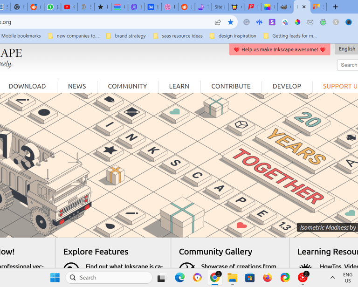358x287 pixels.
Task: Open the 'design inspiration' bookmark folder
Action: [234, 36]
